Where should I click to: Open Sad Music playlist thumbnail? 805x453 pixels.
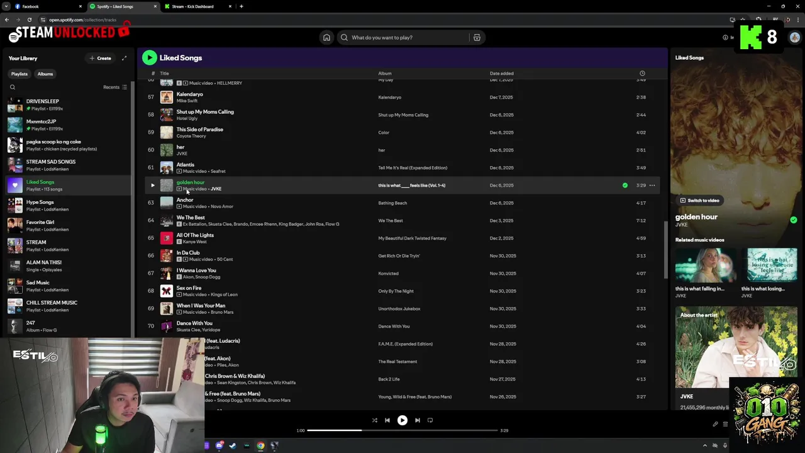(x=15, y=286)
